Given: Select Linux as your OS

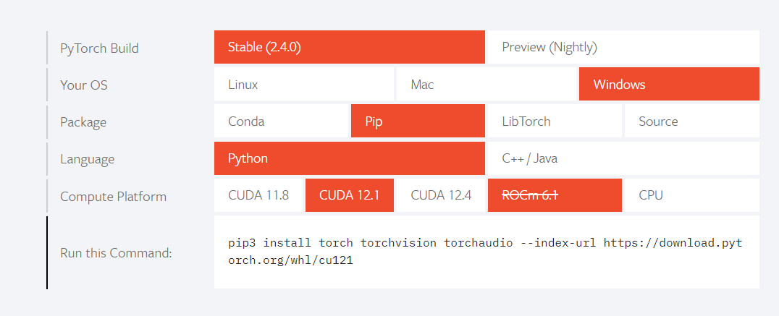Looking at the screenshot, I should 303,85.
